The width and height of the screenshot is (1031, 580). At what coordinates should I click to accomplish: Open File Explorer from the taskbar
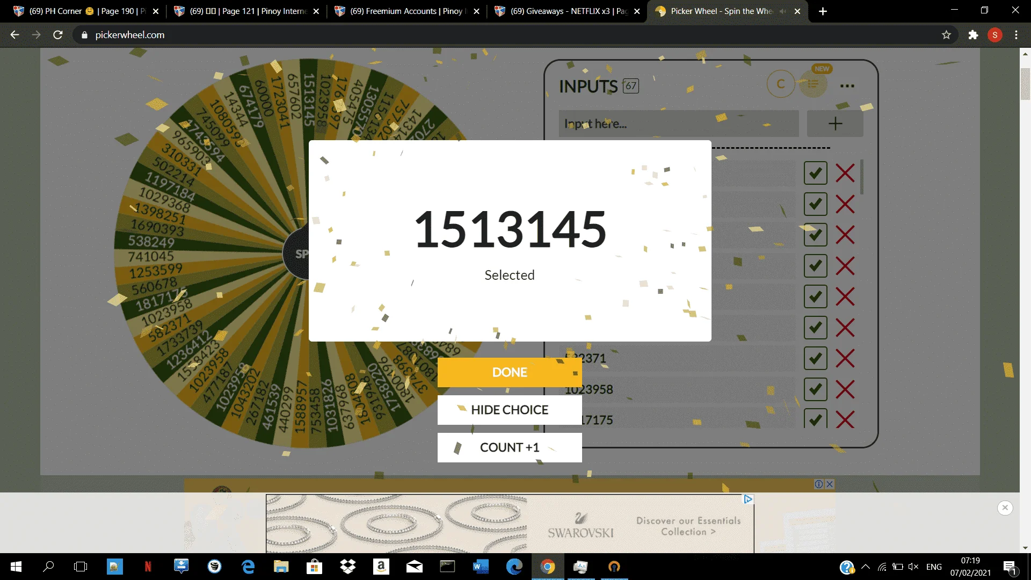tap(281, 567)
